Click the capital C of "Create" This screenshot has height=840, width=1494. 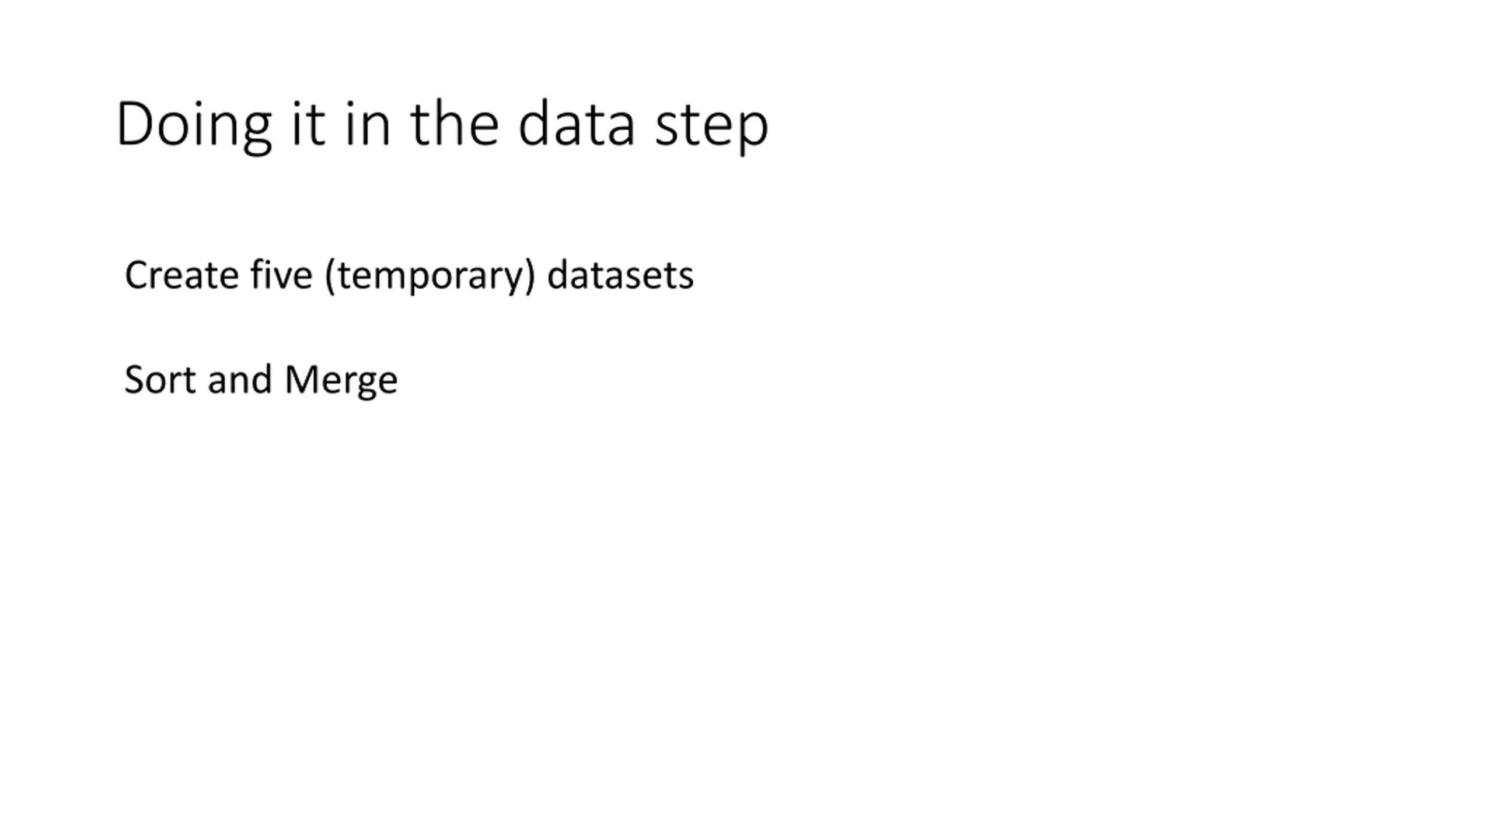[x=137, y=275]
